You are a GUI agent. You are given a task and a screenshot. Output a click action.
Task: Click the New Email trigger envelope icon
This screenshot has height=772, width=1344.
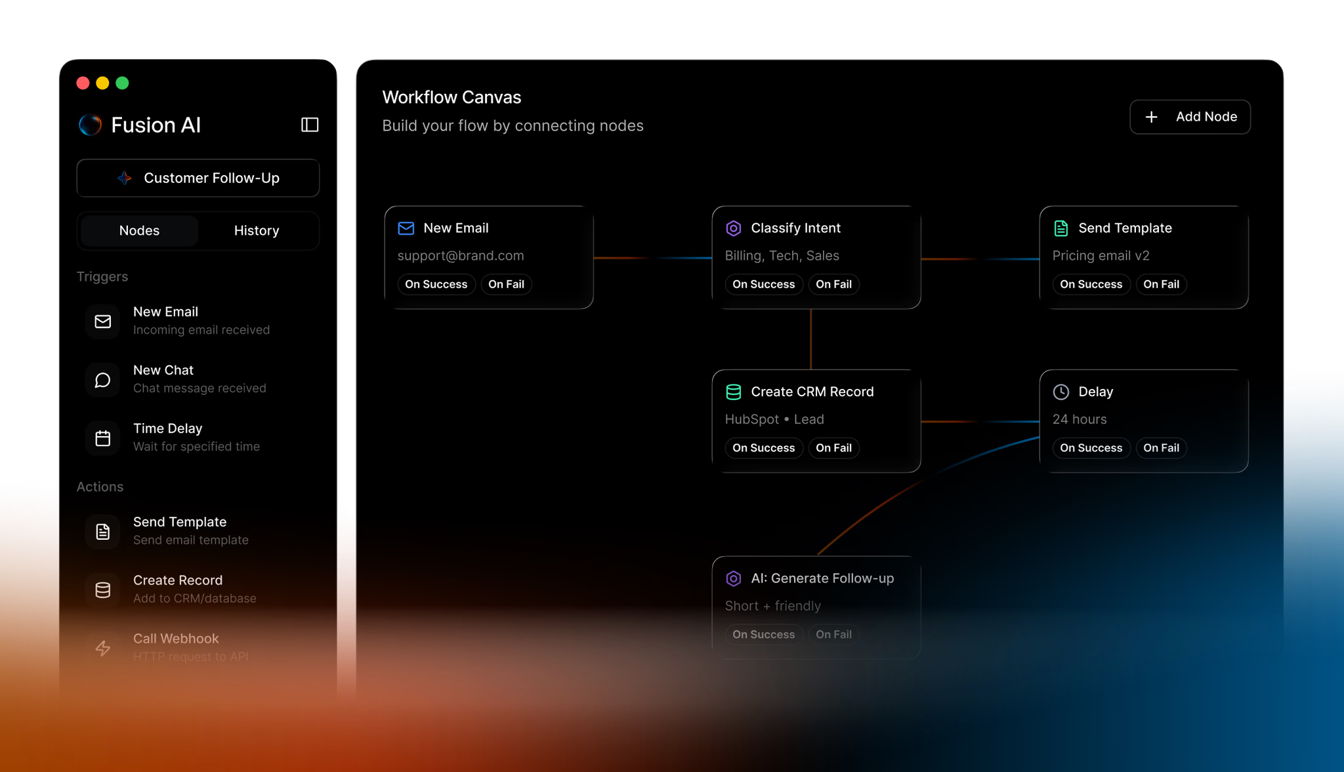point(103,321)
